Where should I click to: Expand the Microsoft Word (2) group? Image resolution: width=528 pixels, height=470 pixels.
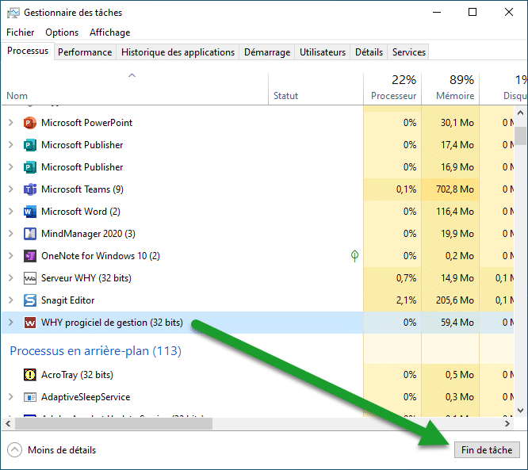click(x=11, y=212)
